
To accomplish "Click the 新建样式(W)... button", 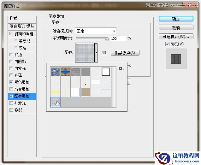I will (x=176, y=37).
